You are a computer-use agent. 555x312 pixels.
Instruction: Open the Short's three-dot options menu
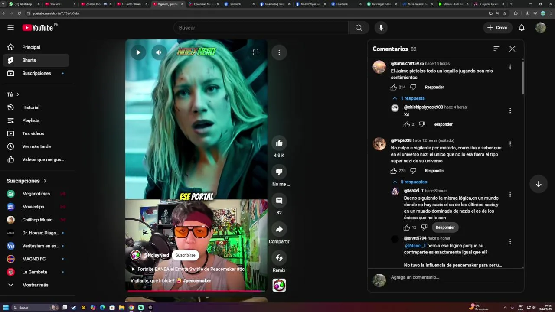[279, 52]
